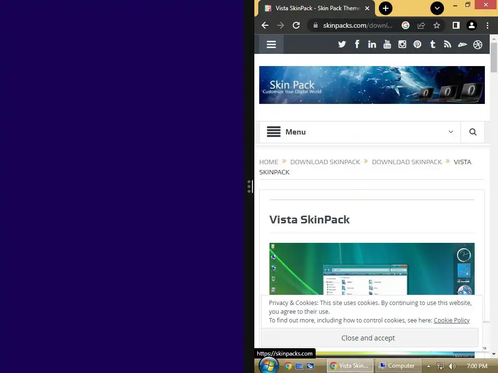Switch to Computer taskbar button
Screen dimensions: 498x373
(398, 366)
